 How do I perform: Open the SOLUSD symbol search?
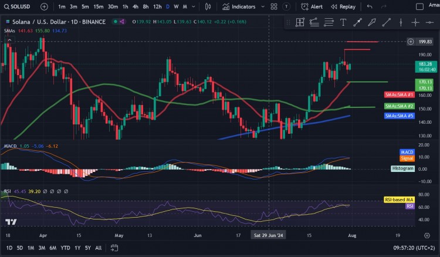(x=17, y=6)
